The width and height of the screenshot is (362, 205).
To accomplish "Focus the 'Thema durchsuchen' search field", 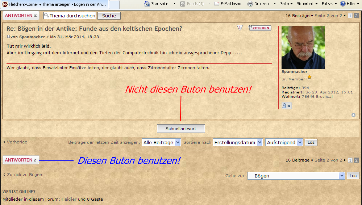I will [x=70, y=16].
